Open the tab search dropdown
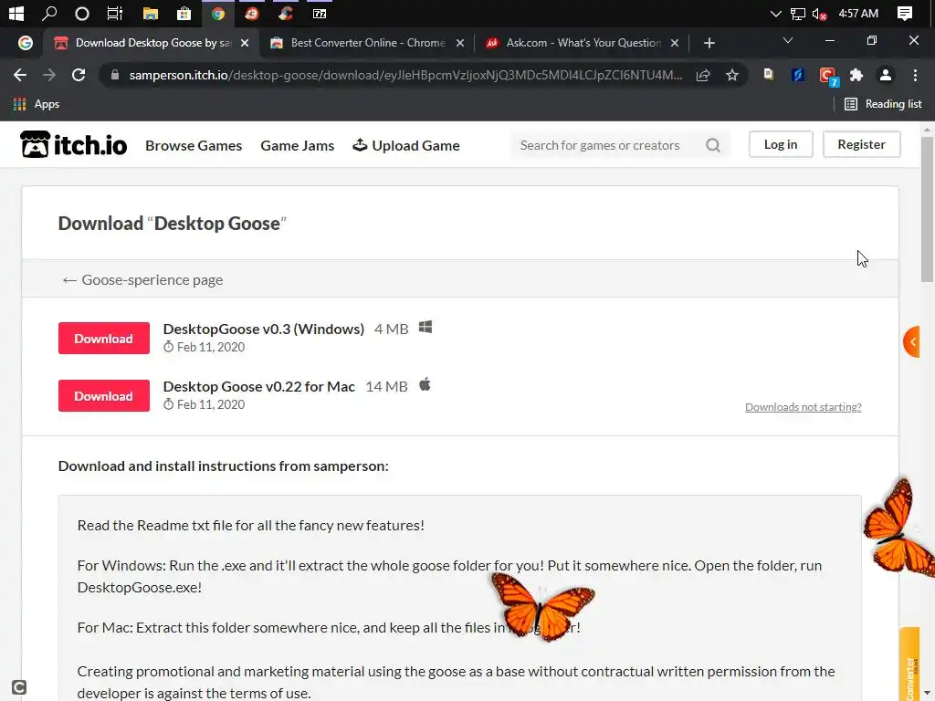The width and height of the screenshot is (935, 701). click(788, 40)
